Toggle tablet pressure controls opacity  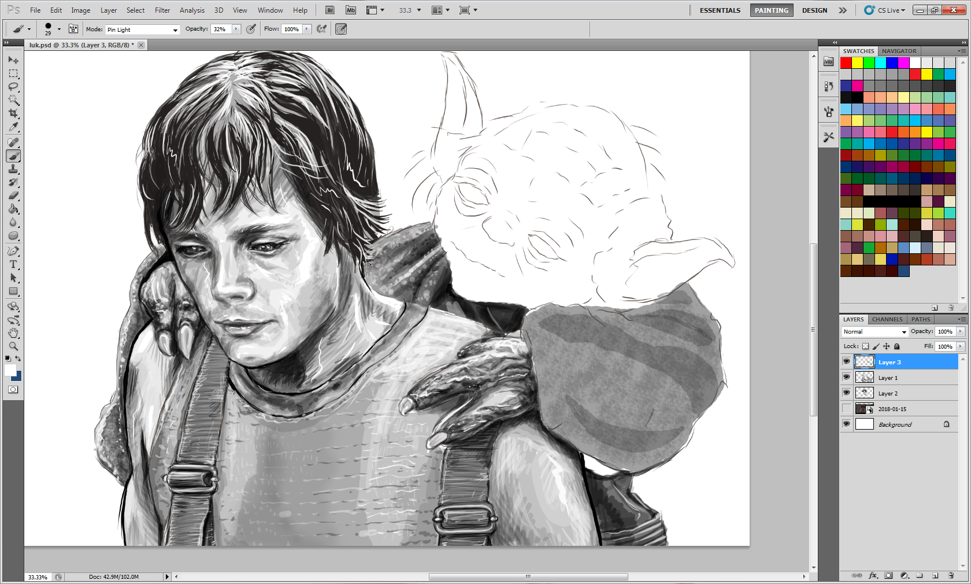(251, 29)
